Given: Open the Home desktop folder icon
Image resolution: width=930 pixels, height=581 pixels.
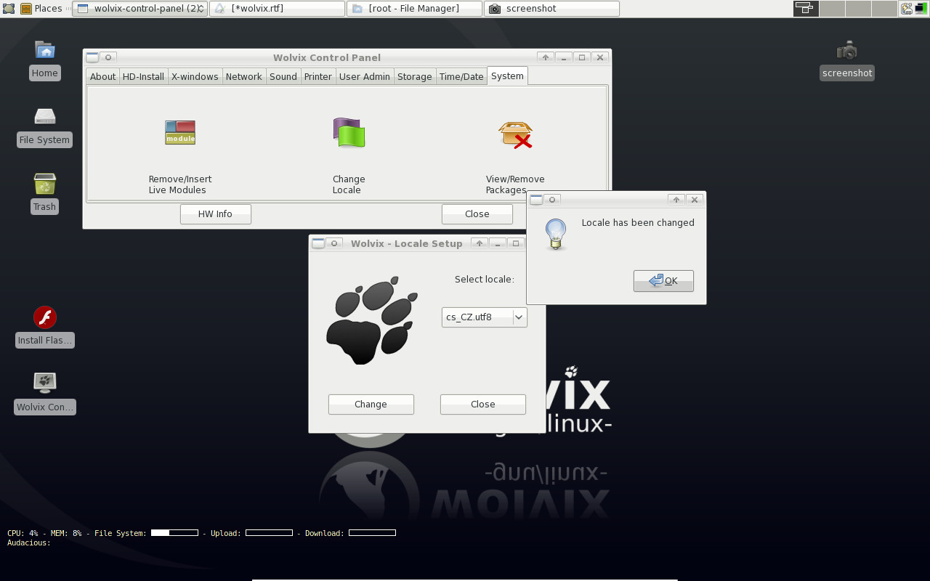Looking at the screenshot, I should pos(45,50).
